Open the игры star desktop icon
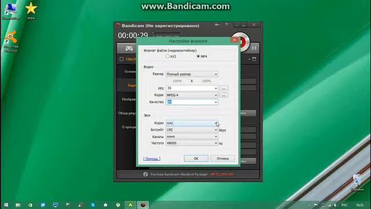 pyautogui.click(x=31, y=11)
